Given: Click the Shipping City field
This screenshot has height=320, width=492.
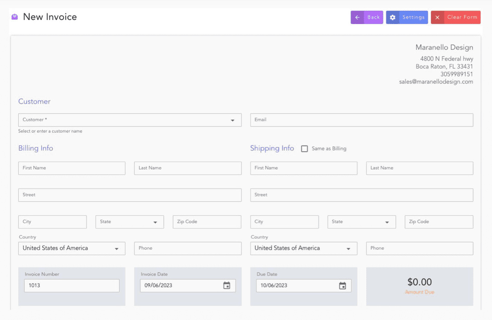Looking at the screenshot, I should 285,222.
